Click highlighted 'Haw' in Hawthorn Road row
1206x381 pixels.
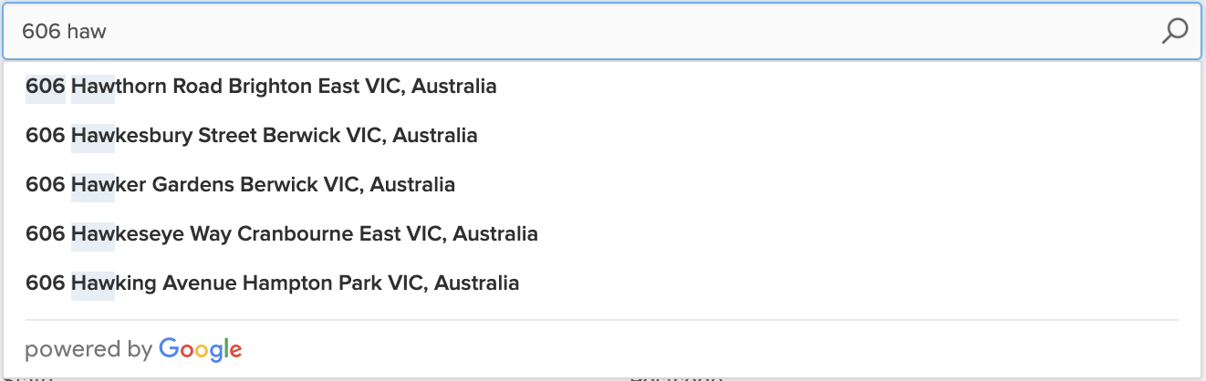(x=93, y=87)
